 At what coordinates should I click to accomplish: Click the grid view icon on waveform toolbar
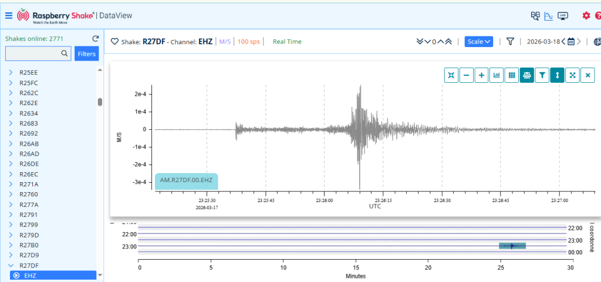(x=512, y=75)
